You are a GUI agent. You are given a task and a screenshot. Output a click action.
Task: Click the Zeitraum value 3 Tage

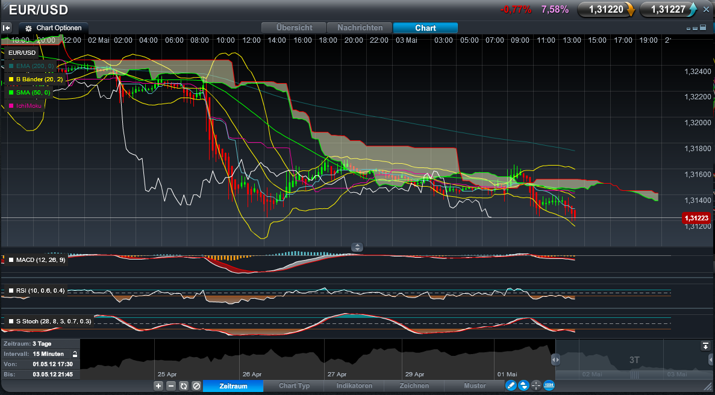click(x=42, y=344)
